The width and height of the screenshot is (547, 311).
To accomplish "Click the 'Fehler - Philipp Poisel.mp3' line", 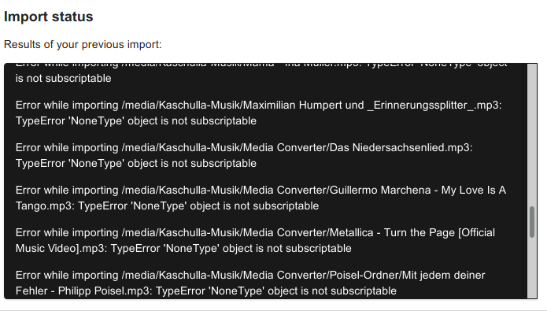I will click(206, 291).
